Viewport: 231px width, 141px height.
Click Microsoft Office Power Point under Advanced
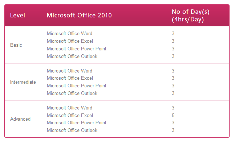click(x=77, y=123)
